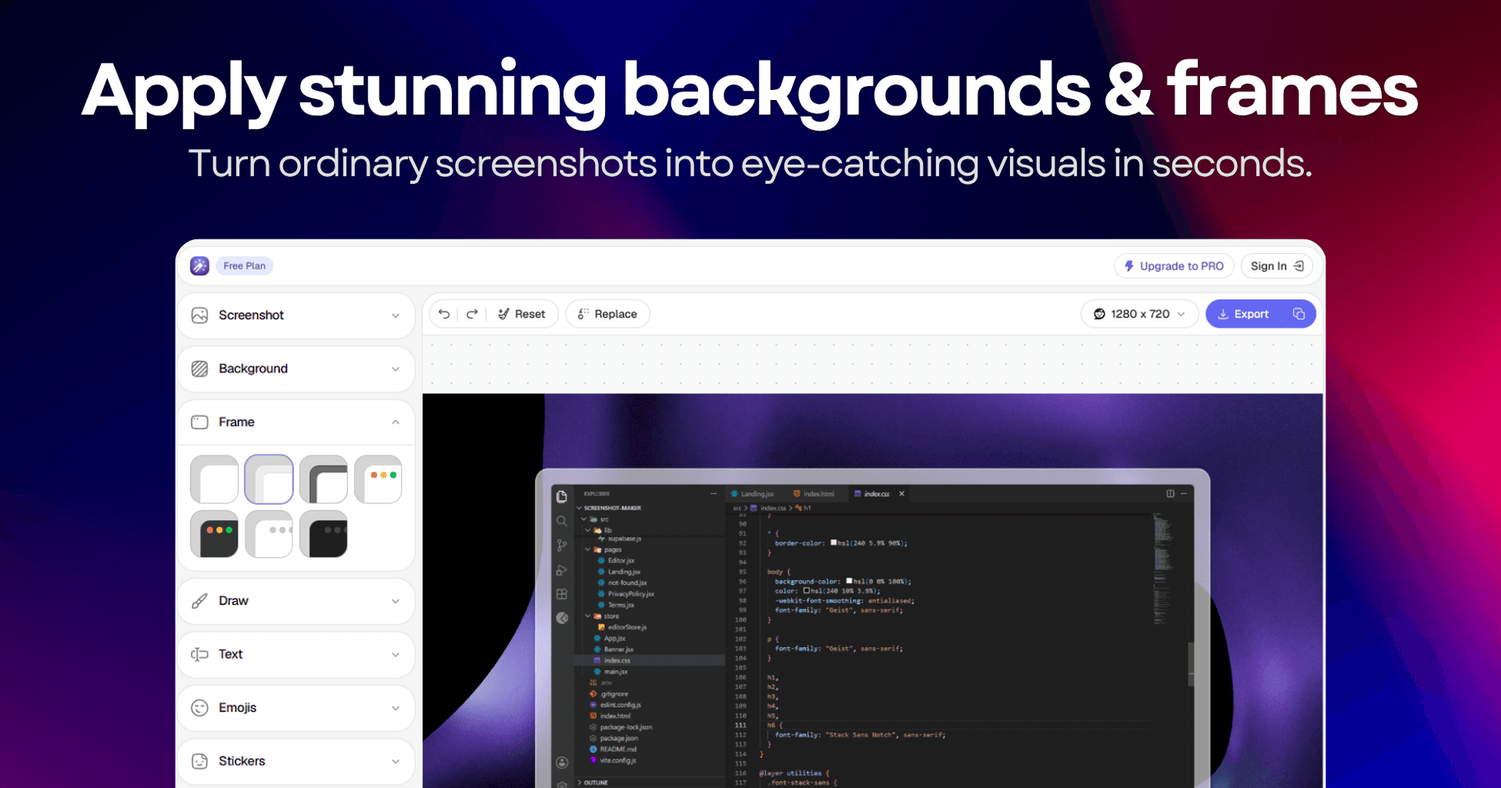Image resolution: width=1501 pixels, height=788 pixels.
Task: Click the Text panel cursor icon
Action: [200, 654]
